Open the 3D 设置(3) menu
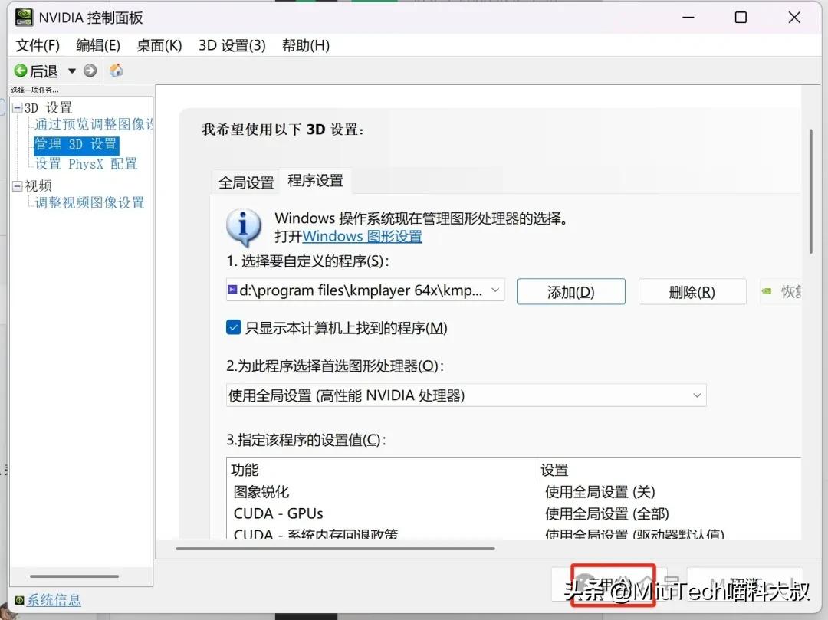 [x=232, y=45]
